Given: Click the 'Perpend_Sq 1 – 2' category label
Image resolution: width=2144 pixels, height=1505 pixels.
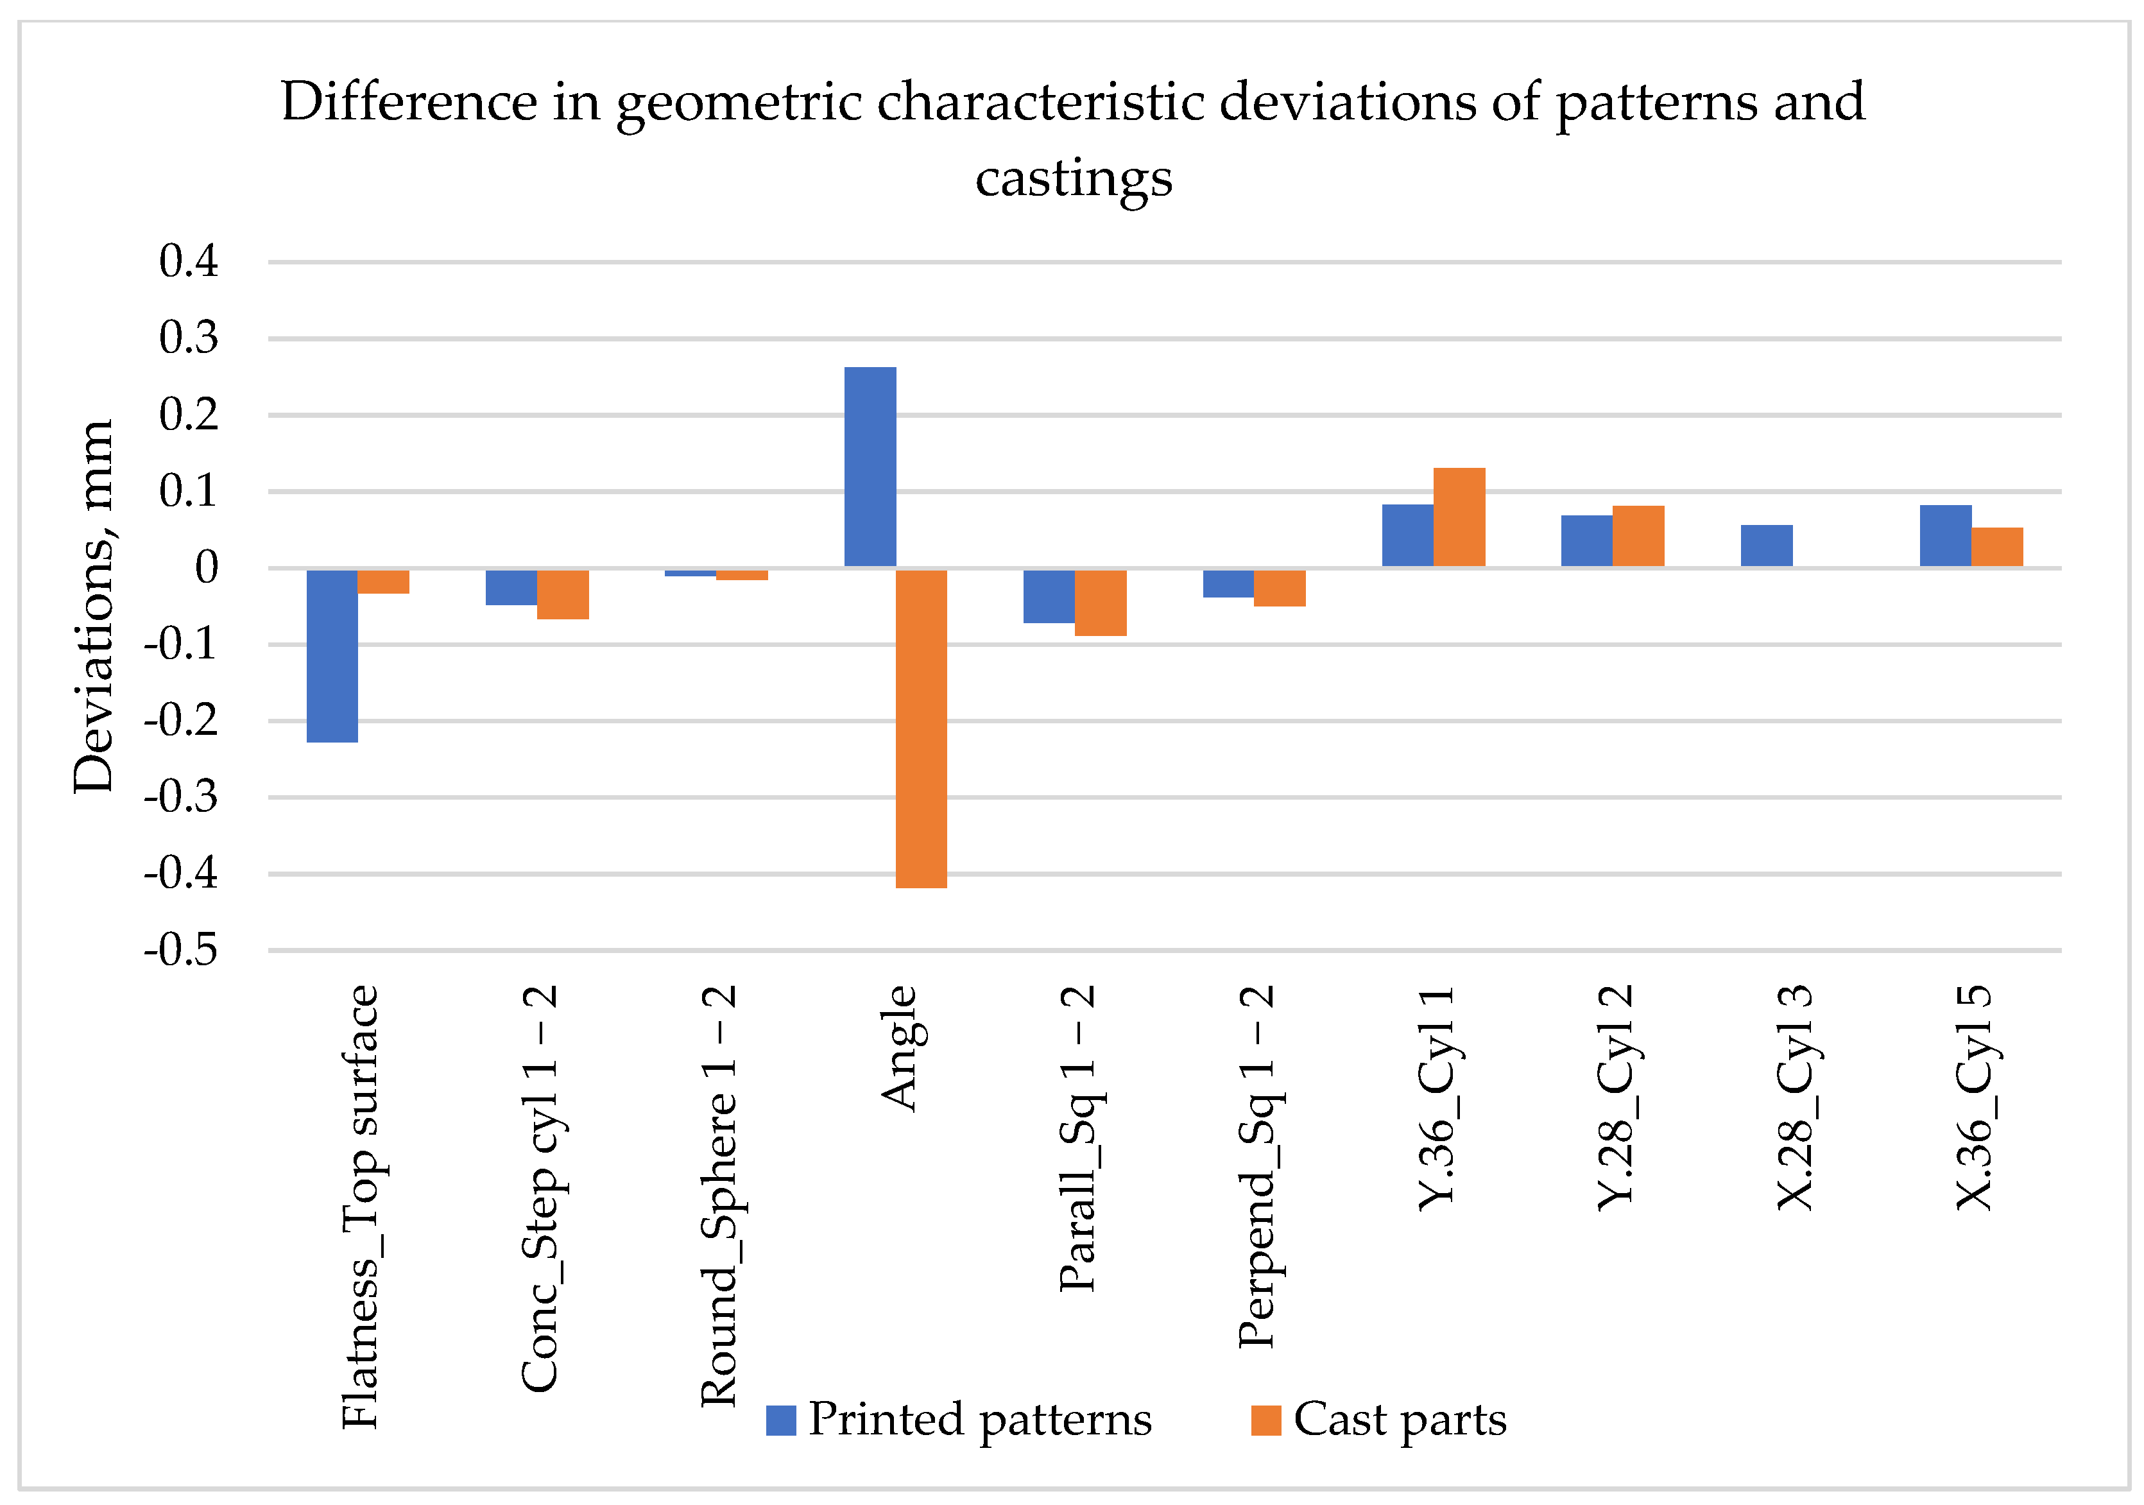Looking at the screenshot, I should pyautogui.click(x=1257, y=1167).
